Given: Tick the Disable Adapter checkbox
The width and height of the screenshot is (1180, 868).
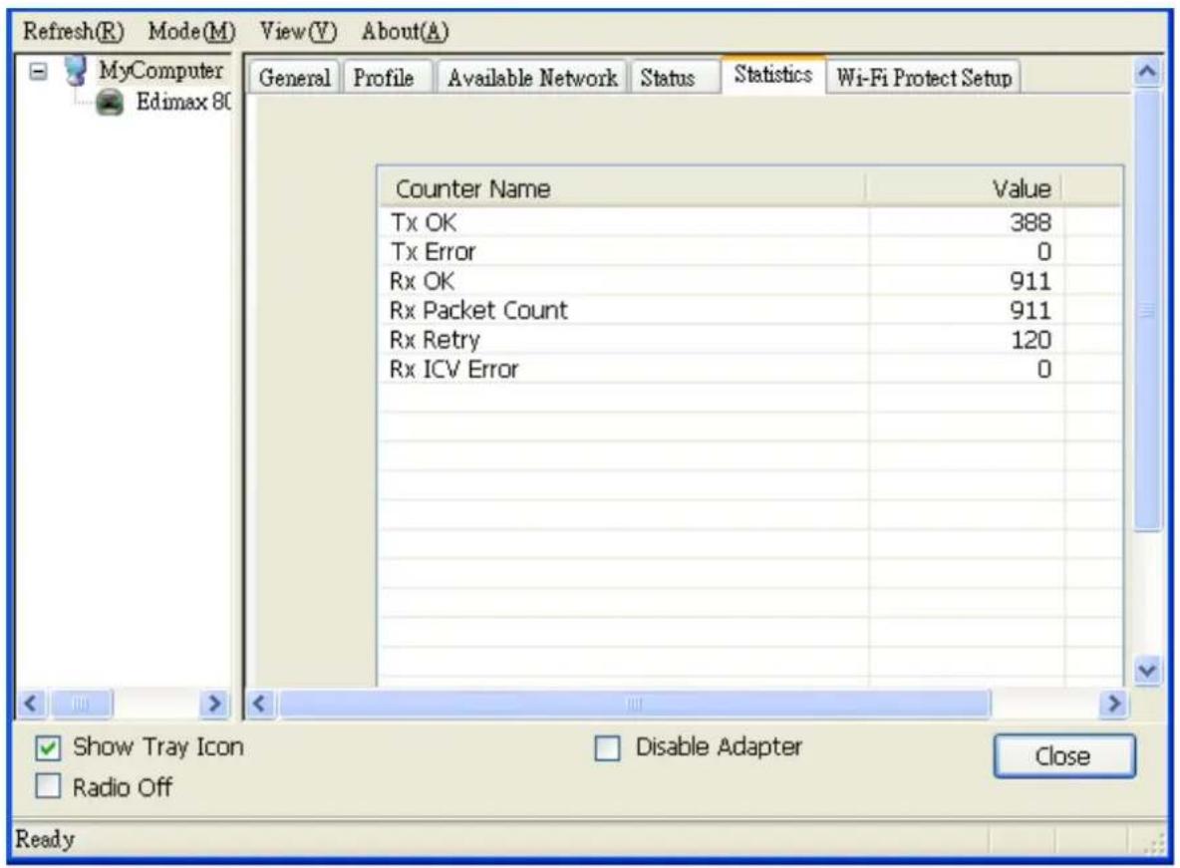Looking at the screenshot, I should 607,748.
